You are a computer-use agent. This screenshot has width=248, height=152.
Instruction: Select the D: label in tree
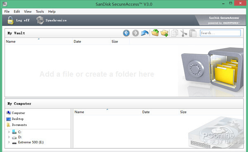20,137
